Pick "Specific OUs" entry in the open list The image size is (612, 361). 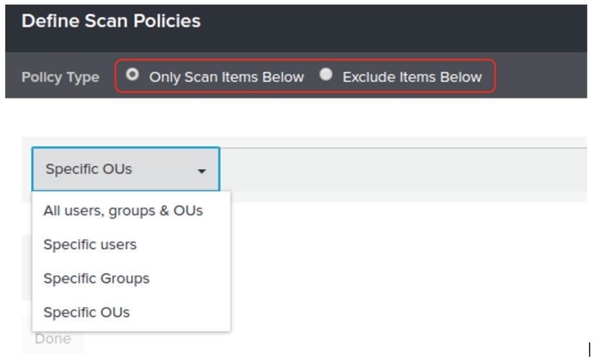[x=86, y=313]
